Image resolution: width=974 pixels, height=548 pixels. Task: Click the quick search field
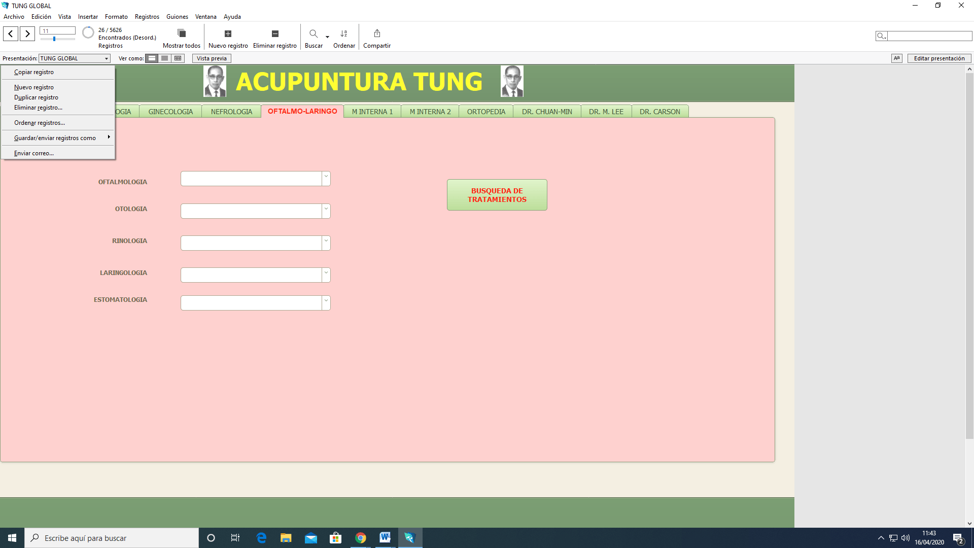(x=929, y=36)
